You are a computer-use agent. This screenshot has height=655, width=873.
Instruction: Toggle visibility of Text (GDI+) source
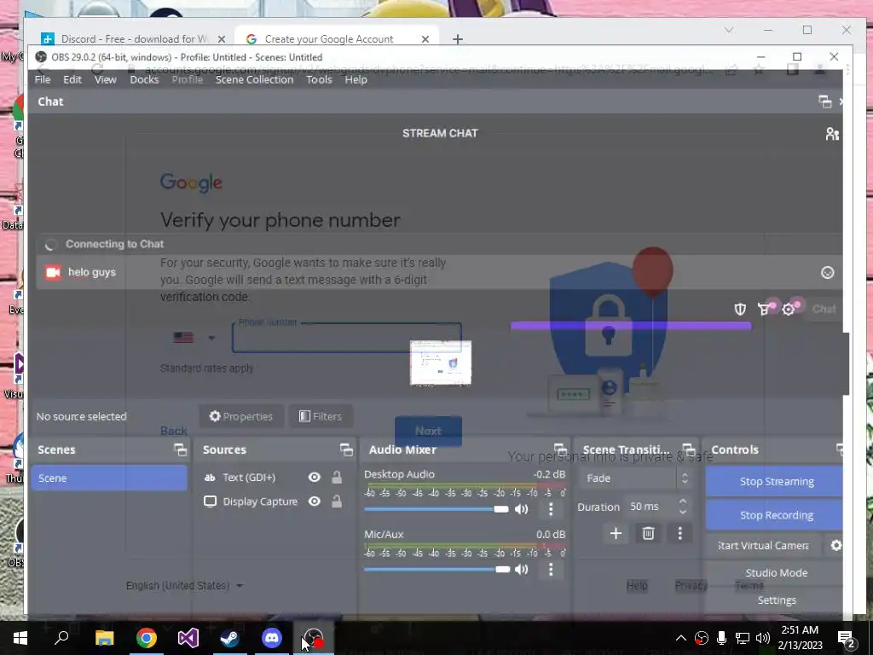click(315, 478)
